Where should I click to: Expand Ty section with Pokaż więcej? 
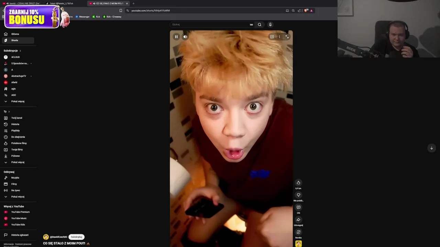pyautogui.click(x=18, y=162)
